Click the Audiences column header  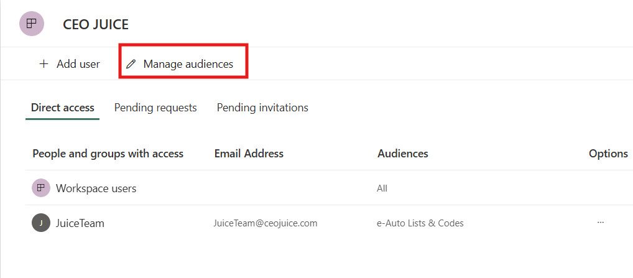click(x=403, y=154)
